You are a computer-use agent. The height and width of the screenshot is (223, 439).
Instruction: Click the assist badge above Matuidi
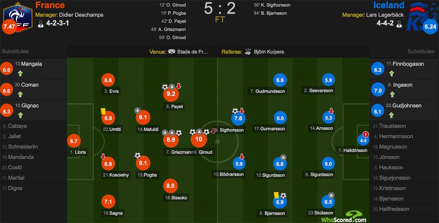138,110
